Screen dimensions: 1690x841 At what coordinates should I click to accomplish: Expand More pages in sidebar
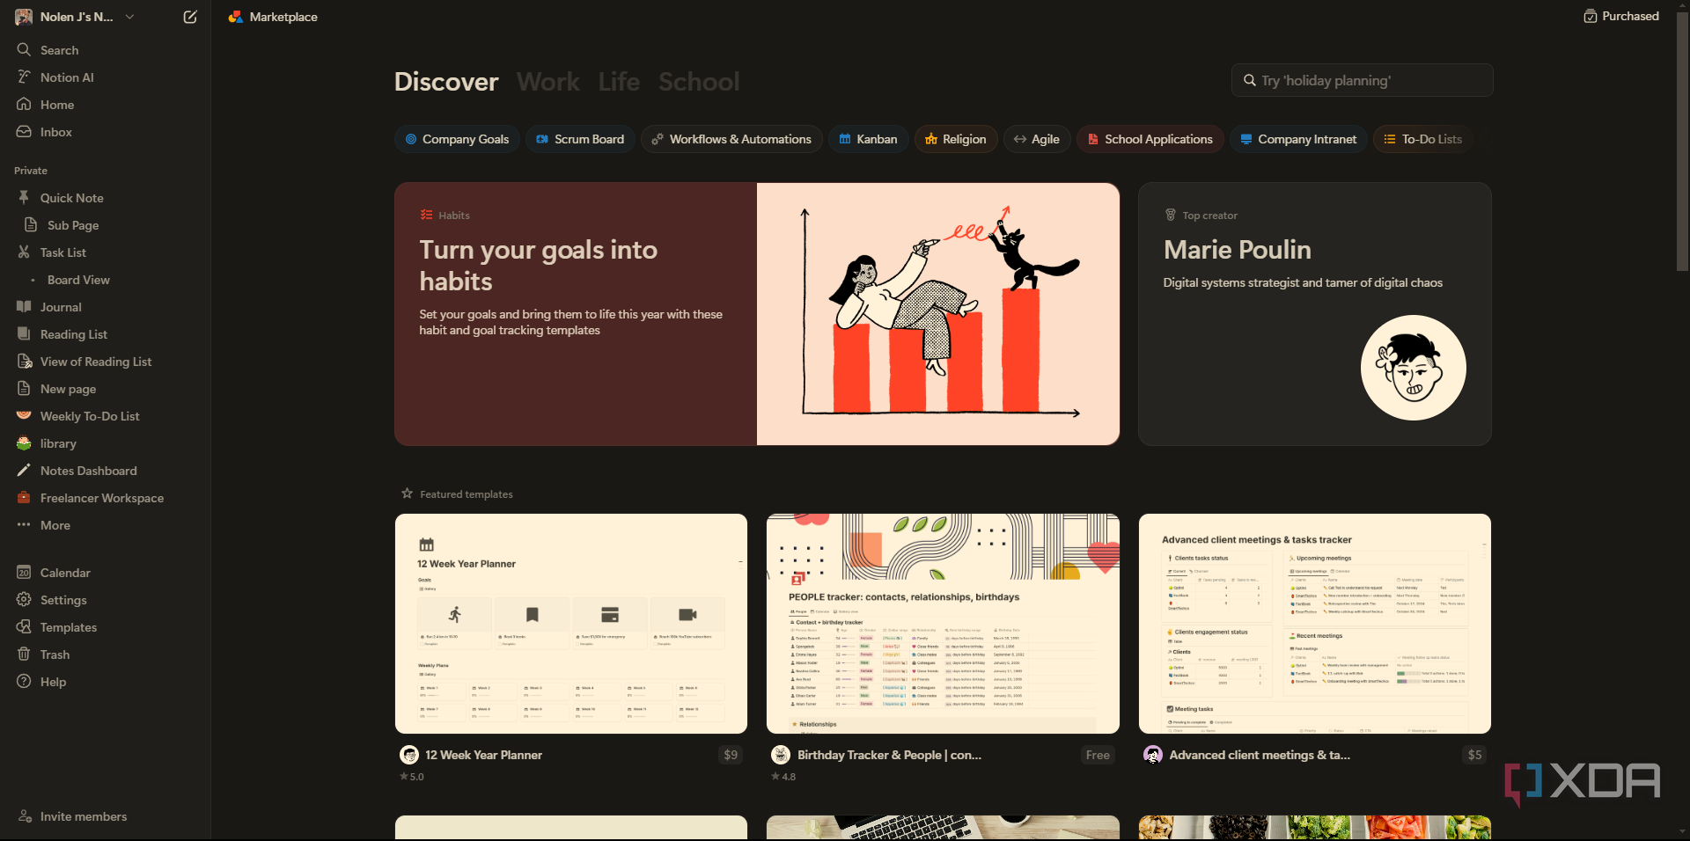106,525
